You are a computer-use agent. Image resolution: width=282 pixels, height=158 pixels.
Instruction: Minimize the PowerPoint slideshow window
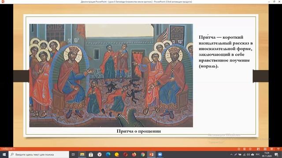click(x=269, y=2)
